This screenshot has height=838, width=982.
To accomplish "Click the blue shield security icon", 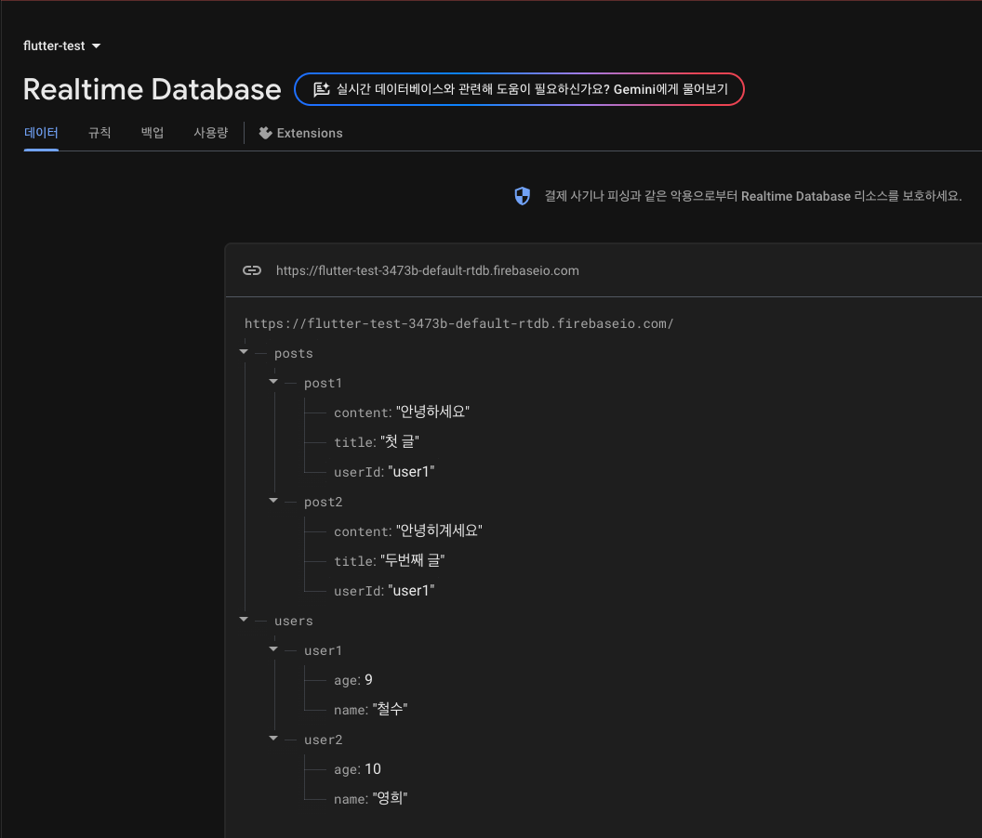I will (522, 196).
